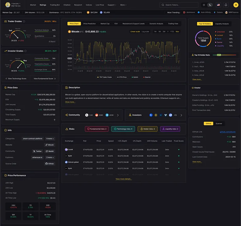Click the Investor Grades info icon
This screenshot has width=241, height=226.
click(x=25, y=51)
